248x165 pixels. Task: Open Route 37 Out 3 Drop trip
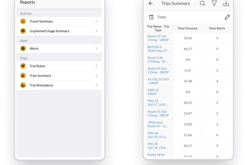click(x=158, y=38)
